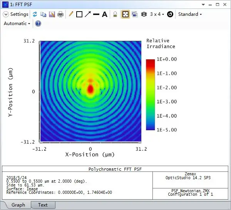Open the 3 x 4 layout dropdown
The image size is (231, 210).
point(157,14)
